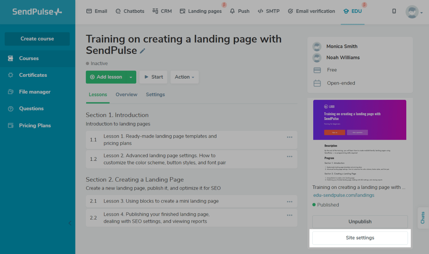Click the Pricing Plans wallet icon

click(11, 125)
